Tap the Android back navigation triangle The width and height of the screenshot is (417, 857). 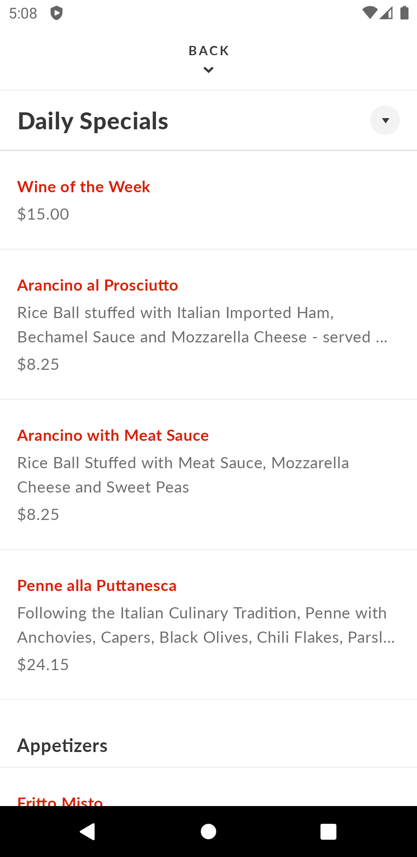pyautogui.click(x=88, y=831)
